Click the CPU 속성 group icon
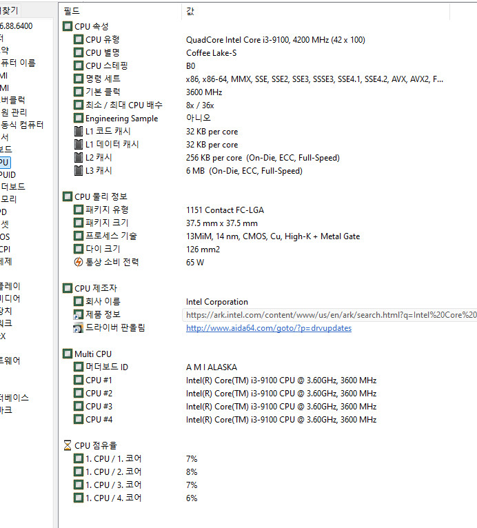Viewport: 477px width, 528px height. (x=68, y=26)
